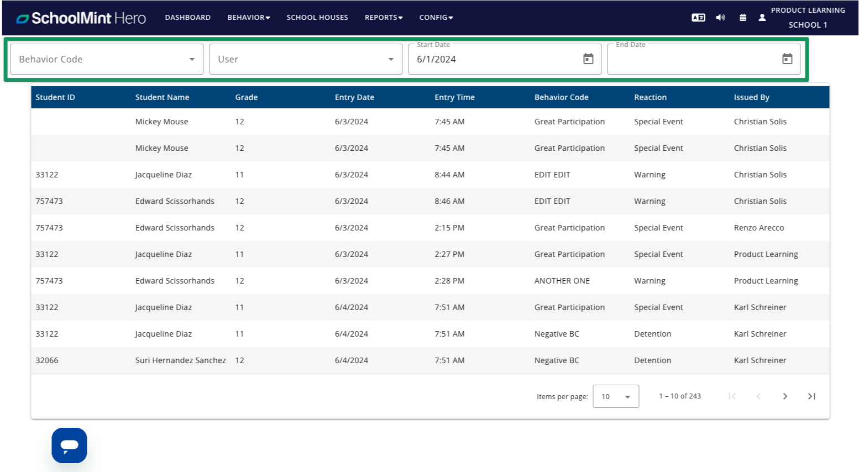Open the Config menu
Screen dimensions: 859x472
click(x=436, y=18)
